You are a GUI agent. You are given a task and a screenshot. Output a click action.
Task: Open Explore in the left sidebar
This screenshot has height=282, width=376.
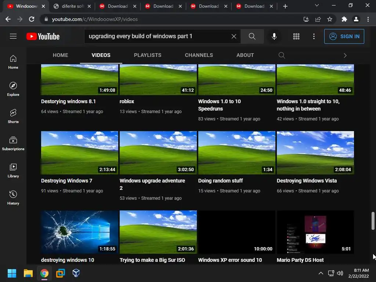(x=13, y=89)
